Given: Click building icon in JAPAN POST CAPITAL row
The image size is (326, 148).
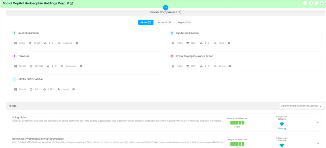Looking at the screenshot, I should tap(15, 89).
